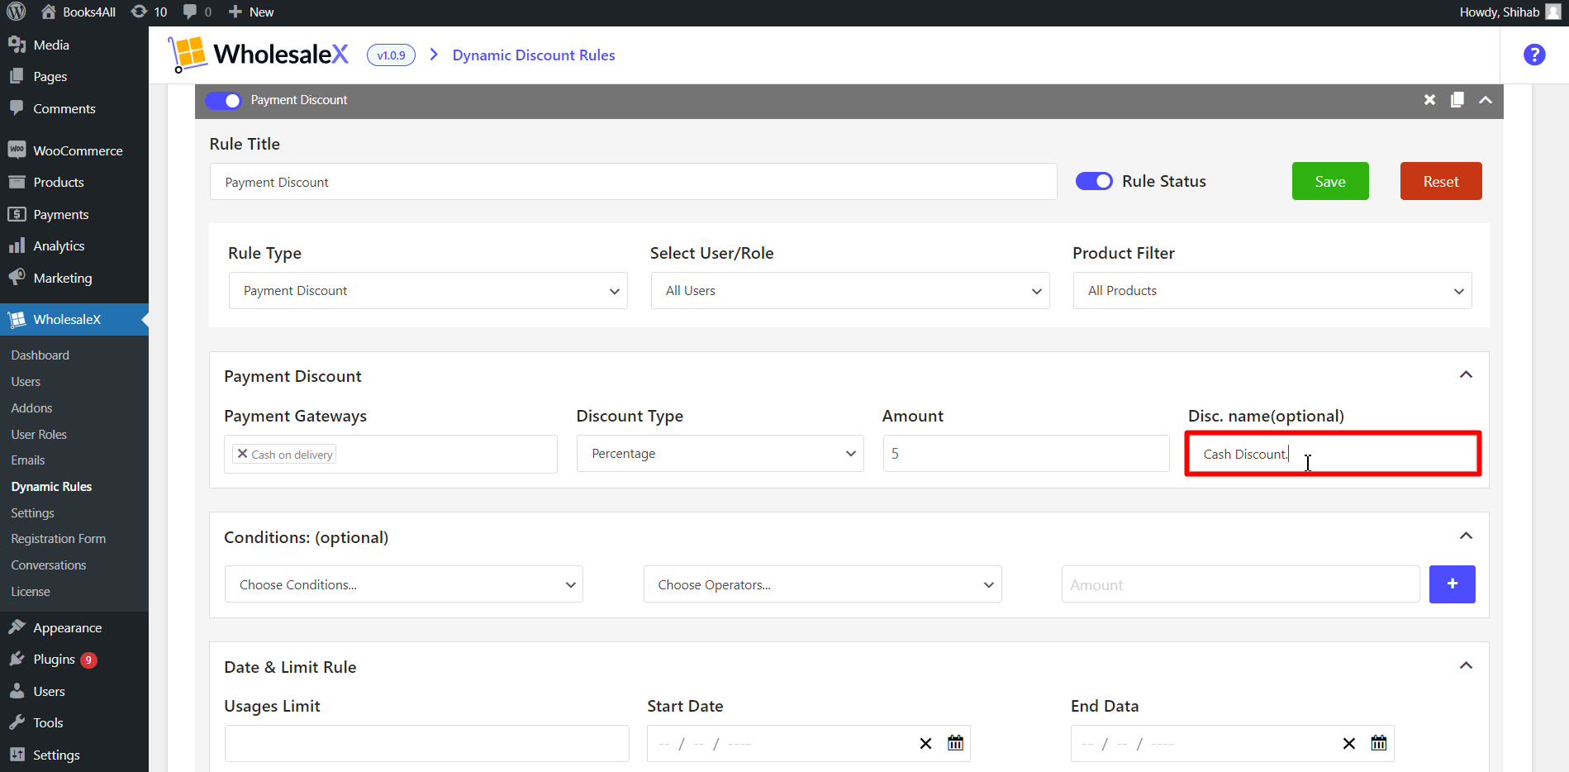1569x772 pixels.
Task: Open the Start Date calendar picker
Action: [955, 743]
